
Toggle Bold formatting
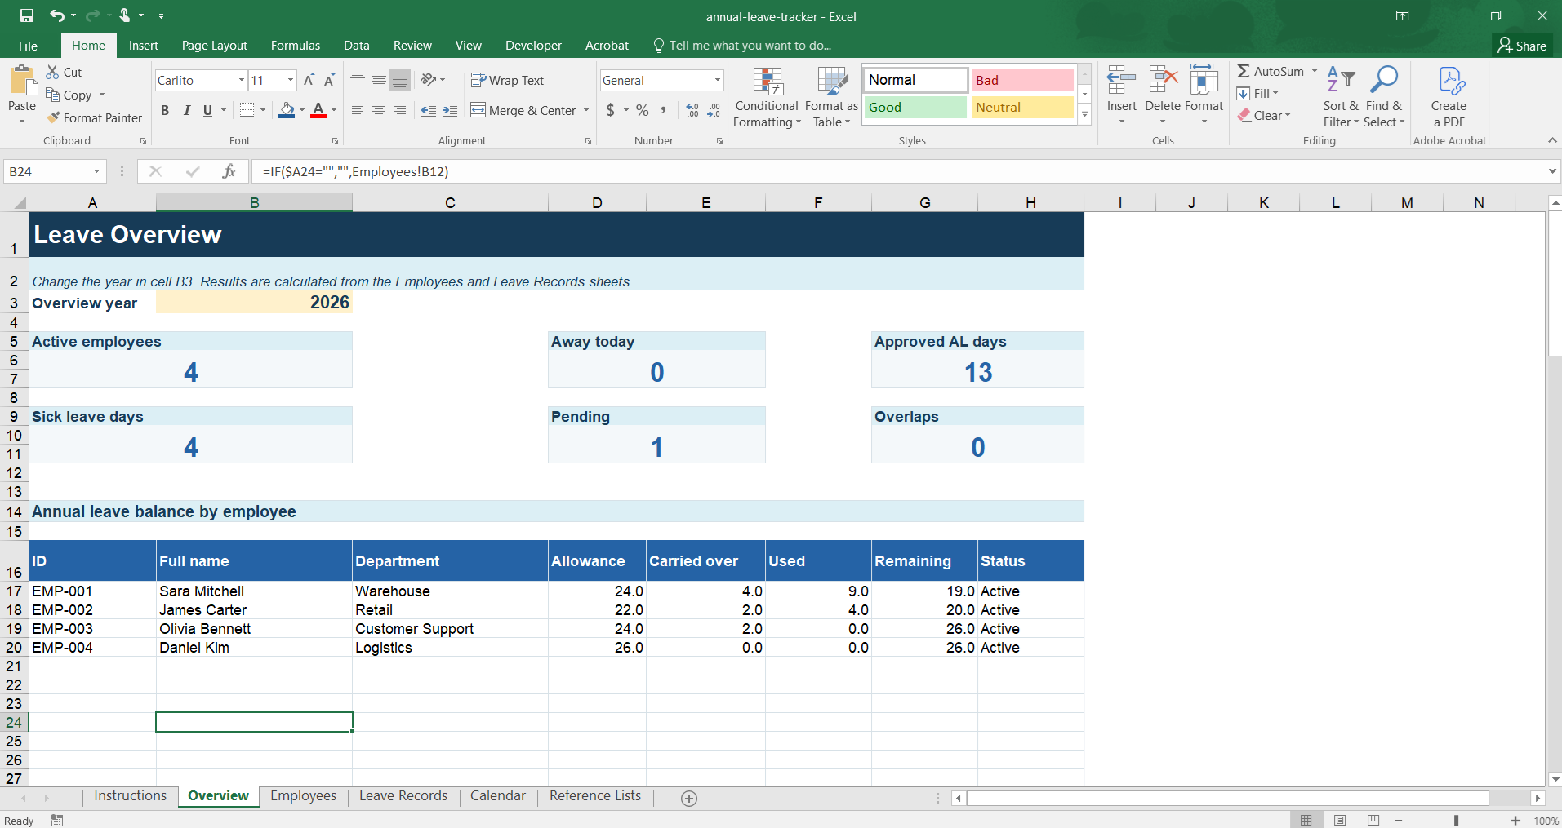click(x=165, y=110)
